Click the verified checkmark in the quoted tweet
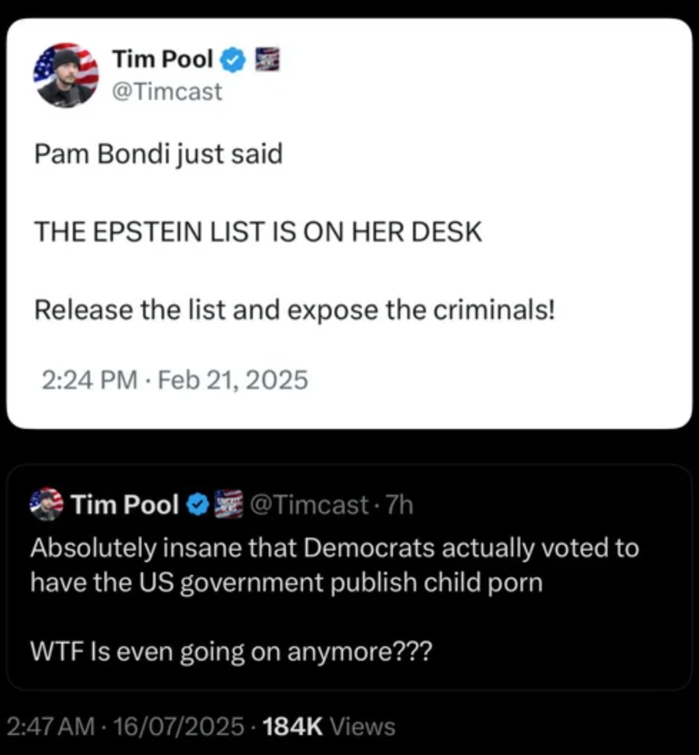699x755 pixels. point(196,505)
